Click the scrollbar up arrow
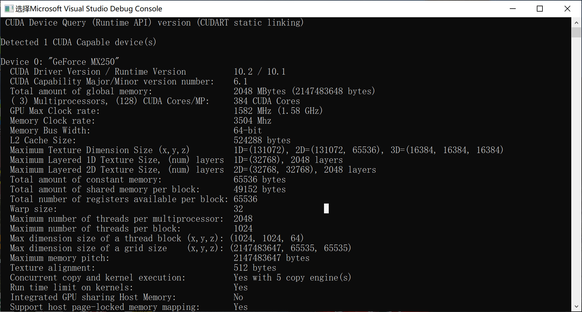 [576, 23]
